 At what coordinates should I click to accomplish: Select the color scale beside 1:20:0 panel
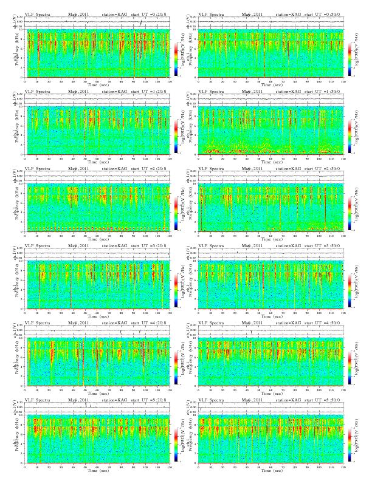coord(176,136)
